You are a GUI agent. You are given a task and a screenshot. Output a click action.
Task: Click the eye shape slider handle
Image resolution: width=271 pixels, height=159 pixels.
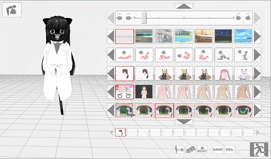[x=144, y=18]
